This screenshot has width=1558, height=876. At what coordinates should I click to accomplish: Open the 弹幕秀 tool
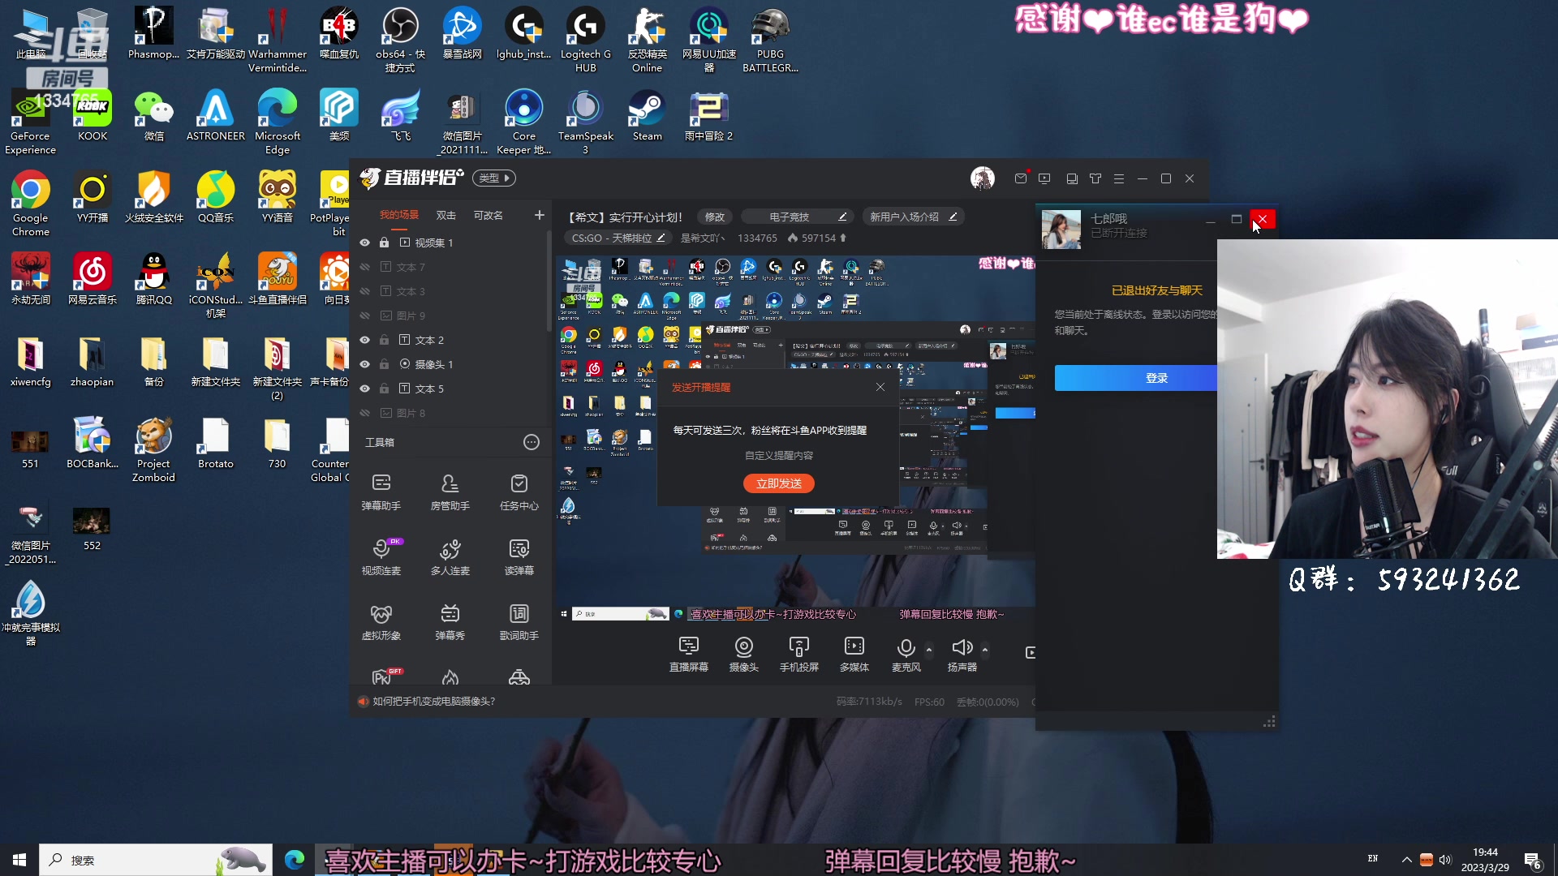point(450,621)
